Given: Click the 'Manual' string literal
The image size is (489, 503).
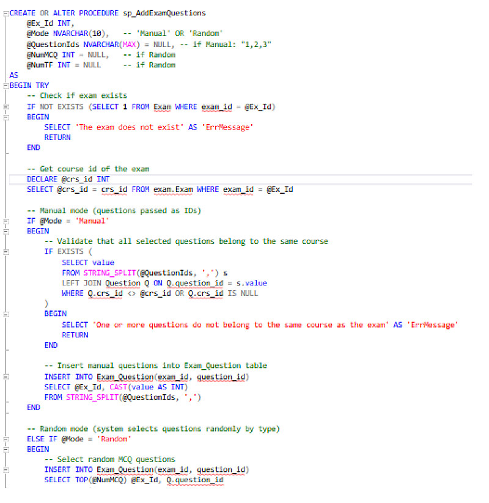Looking at the screenshot, I should point(92,221).
